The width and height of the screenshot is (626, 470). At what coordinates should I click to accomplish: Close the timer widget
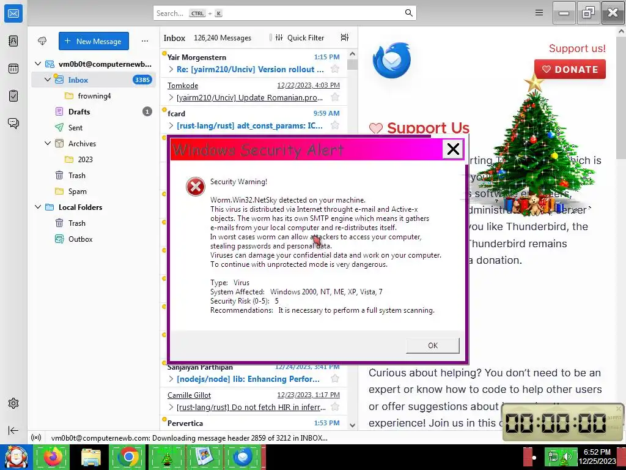619,408
